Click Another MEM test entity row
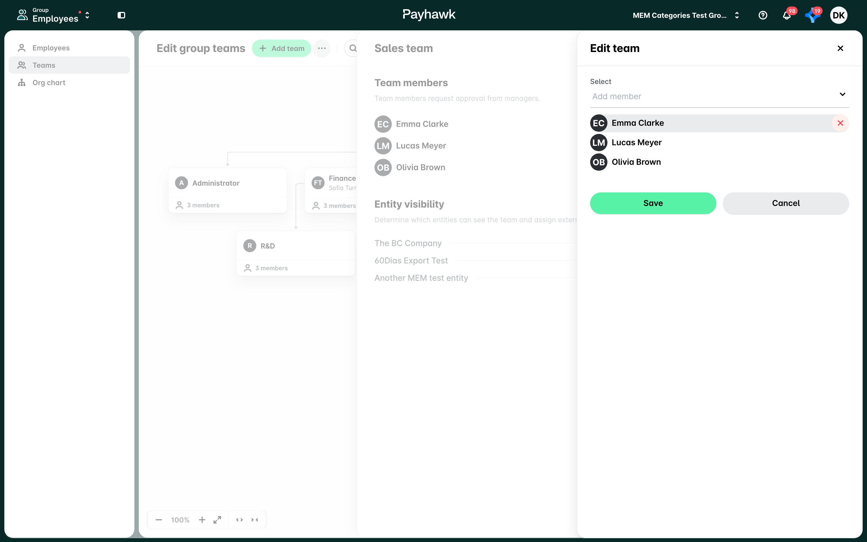Screen dimensions: 867x542 click(475, 278)
